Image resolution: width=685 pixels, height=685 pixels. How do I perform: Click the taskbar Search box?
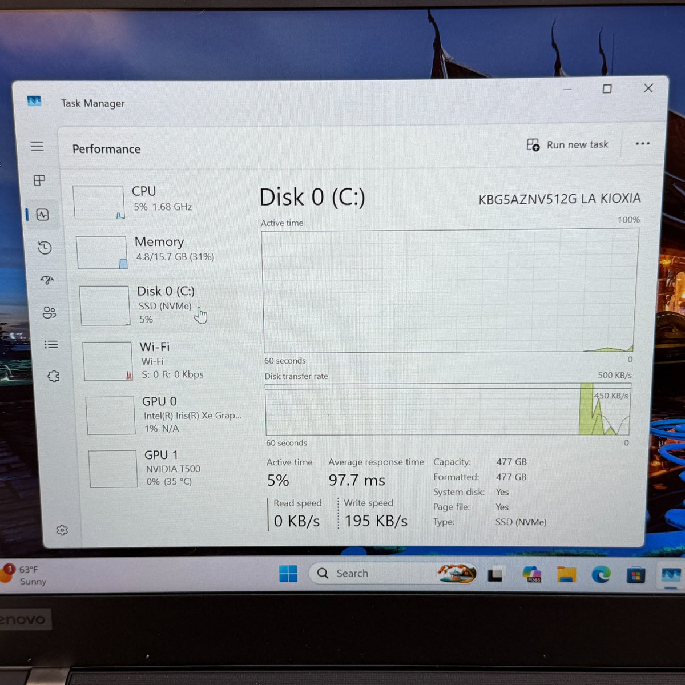pos(393,573)
